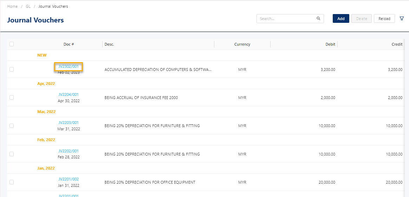409x197 pixels.
Task: Check the JV2204/001 row checkbox
Action: [12, 98]
